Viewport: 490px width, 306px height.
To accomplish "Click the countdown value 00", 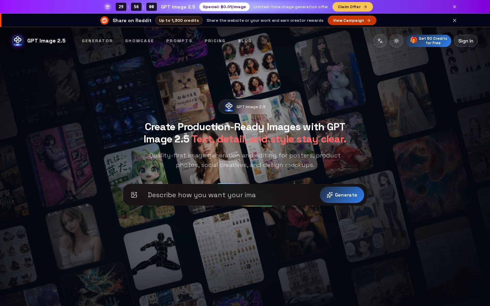I will [x=152, y=7].
